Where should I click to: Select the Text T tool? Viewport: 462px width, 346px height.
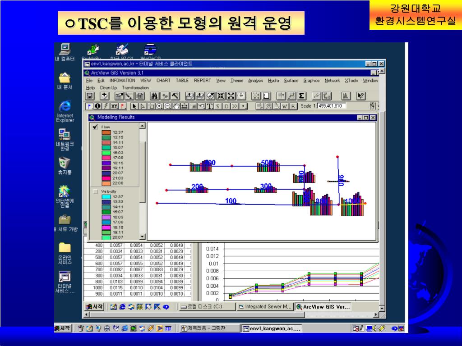210,106
